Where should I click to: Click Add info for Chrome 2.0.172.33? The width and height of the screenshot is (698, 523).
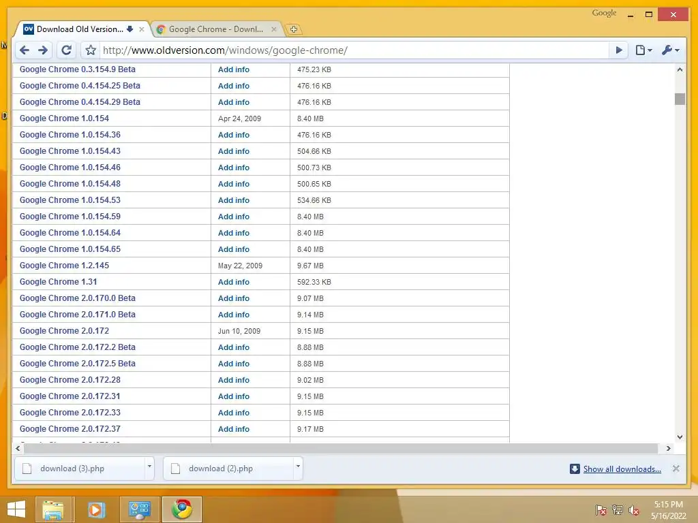(234, 413)
